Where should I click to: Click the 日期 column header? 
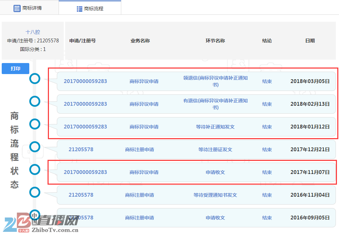(310, 40)
